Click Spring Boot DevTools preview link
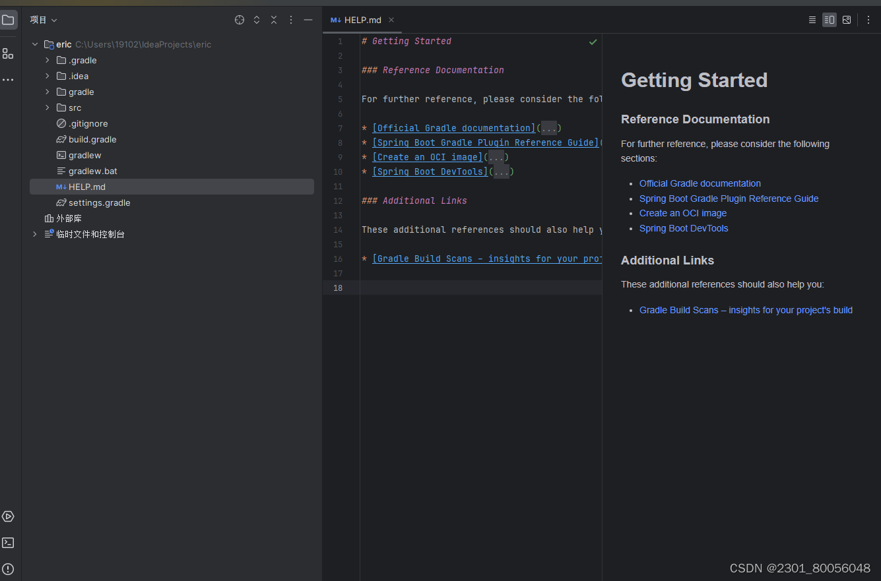The width and height of the screenshot is (881, 581). pyautogui.click(x=683, y=228)
